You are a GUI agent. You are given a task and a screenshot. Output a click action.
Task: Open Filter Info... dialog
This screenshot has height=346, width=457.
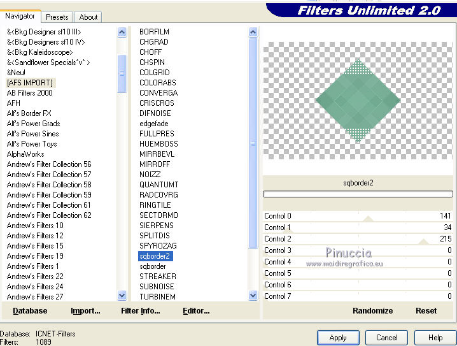pyautogui.click(x=141, y=311)
